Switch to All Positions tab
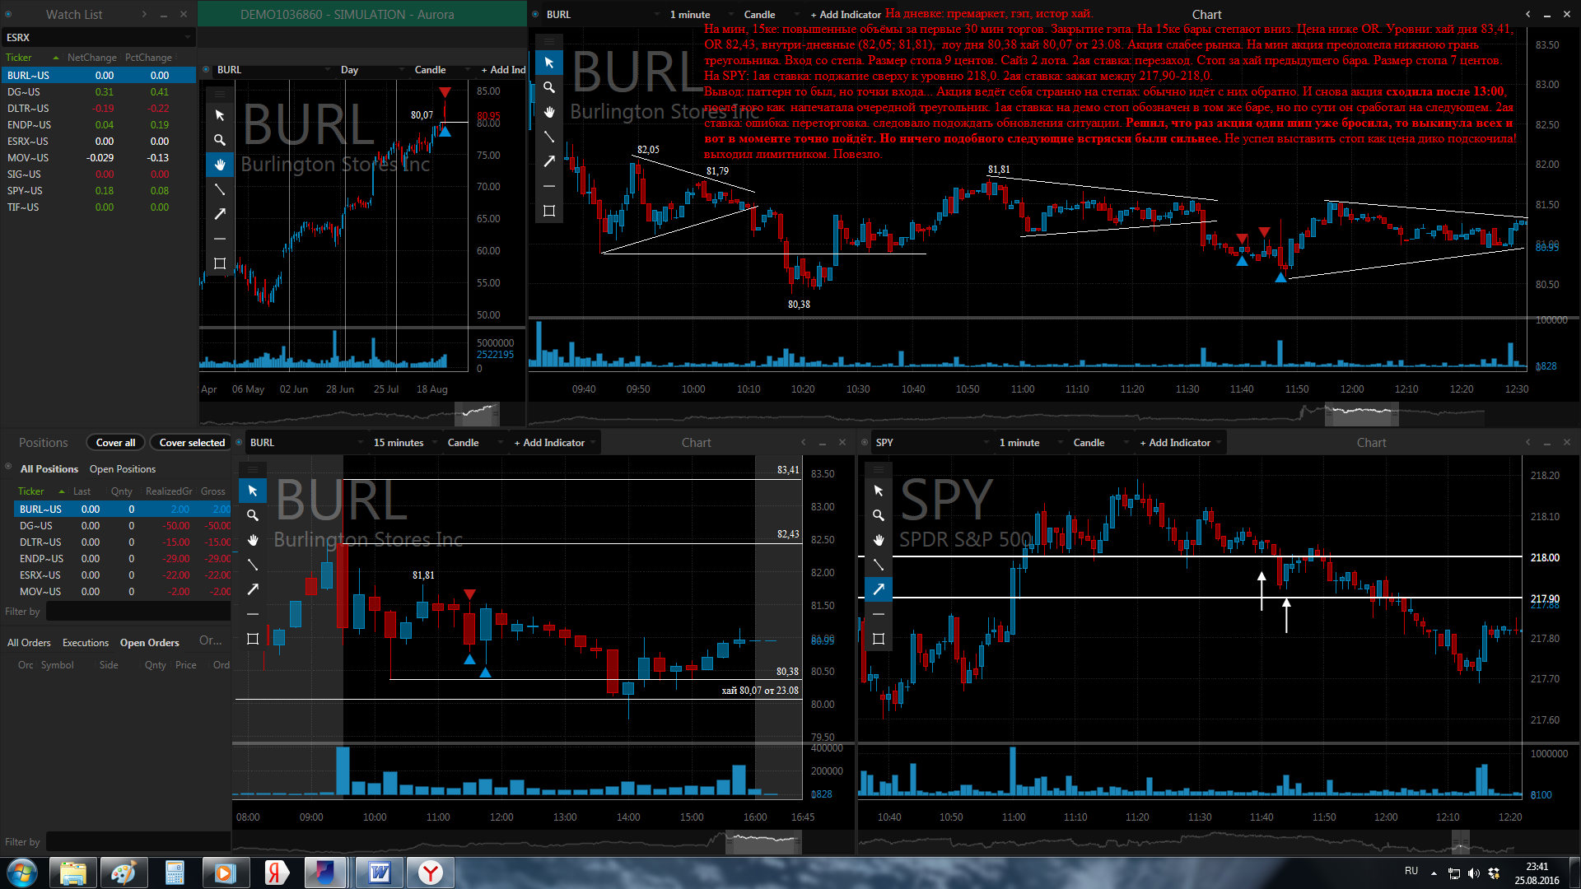This screenshot has width=1581, height=889. point(49,469)
